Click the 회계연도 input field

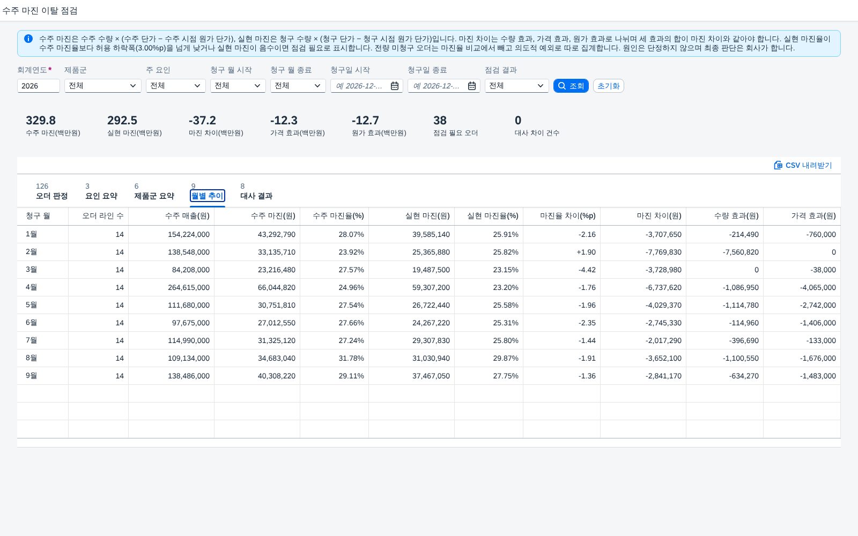[x=39, y=86]
